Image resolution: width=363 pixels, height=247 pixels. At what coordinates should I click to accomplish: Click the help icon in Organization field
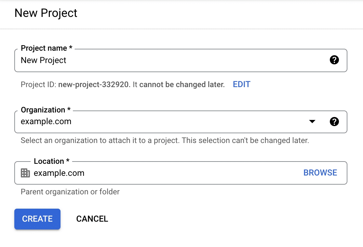334,122
